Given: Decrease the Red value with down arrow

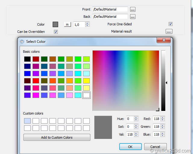Looking at the screenshot, I should click(x=163, y=120).
